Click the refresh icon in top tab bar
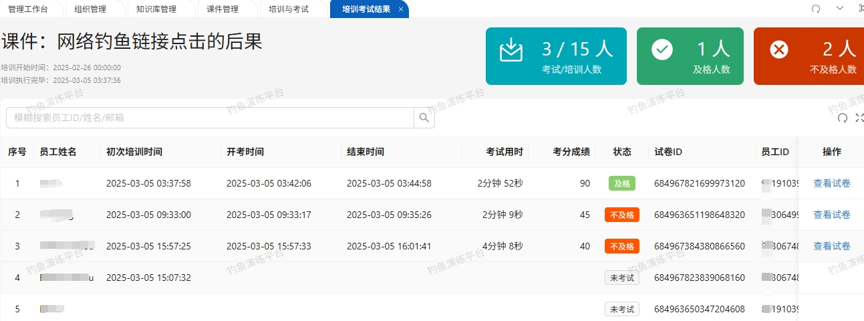The width and height of the screenshot is (864, 321). (816, 9)
